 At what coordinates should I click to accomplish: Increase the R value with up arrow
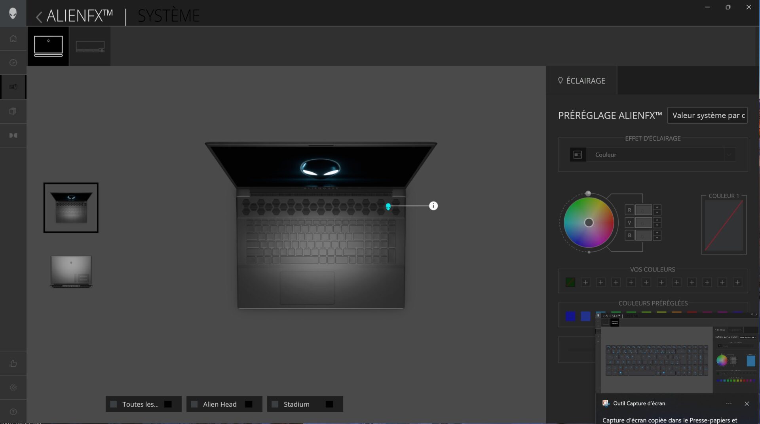tap(657, 207)
